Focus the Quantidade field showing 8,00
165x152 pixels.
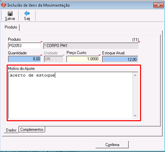point(25,59)
